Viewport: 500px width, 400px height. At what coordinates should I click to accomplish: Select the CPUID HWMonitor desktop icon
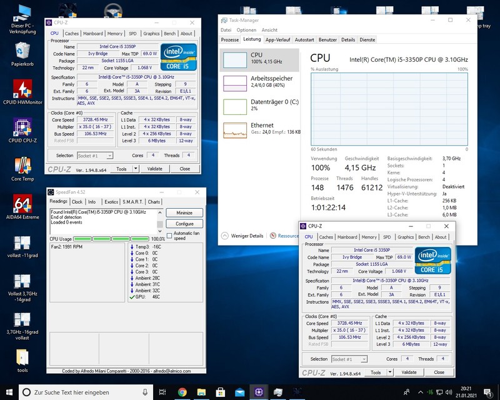click(22, 92)
